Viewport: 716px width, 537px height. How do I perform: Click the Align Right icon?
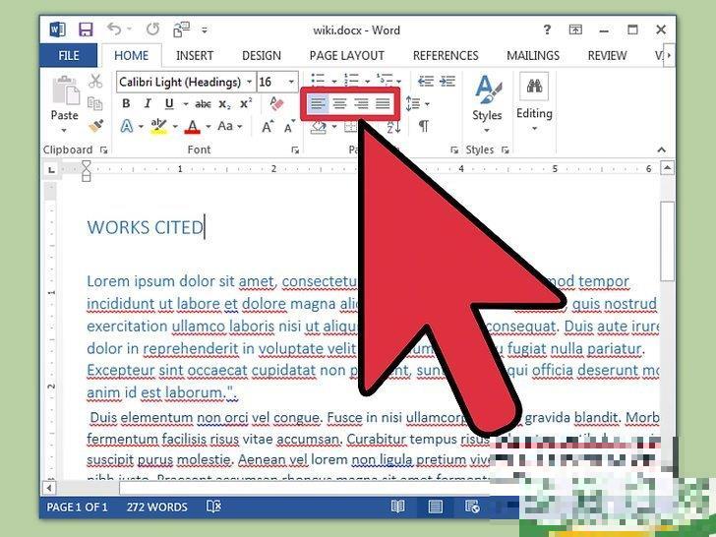[x=361, y=103]
